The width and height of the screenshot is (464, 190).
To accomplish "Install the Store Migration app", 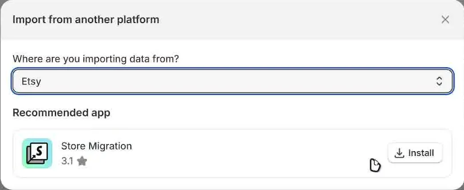I will pos(415,153).
